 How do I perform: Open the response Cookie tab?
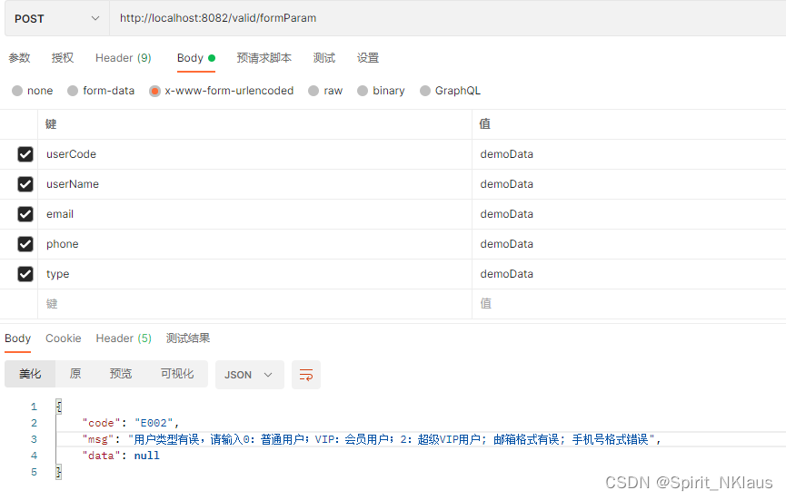tap(64, 338)
